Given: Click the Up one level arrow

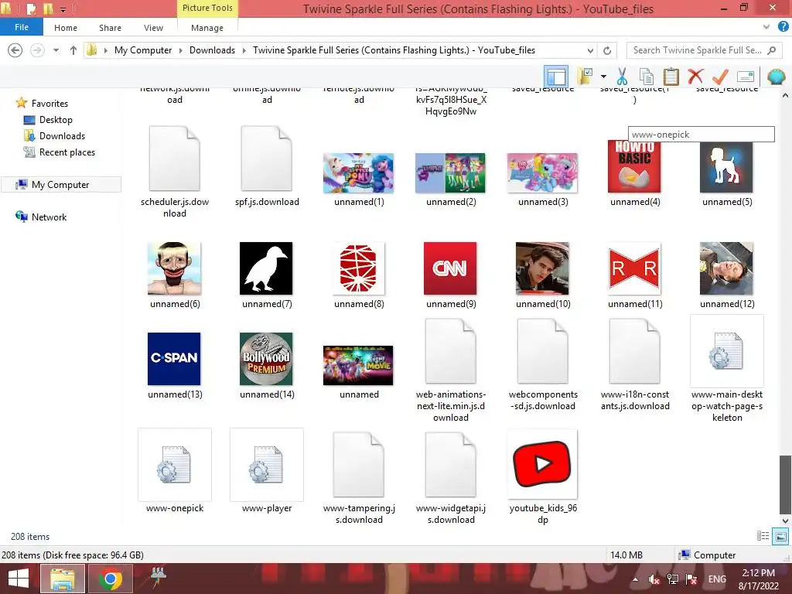Looking at the screenshot, I should tap(73, 50).
